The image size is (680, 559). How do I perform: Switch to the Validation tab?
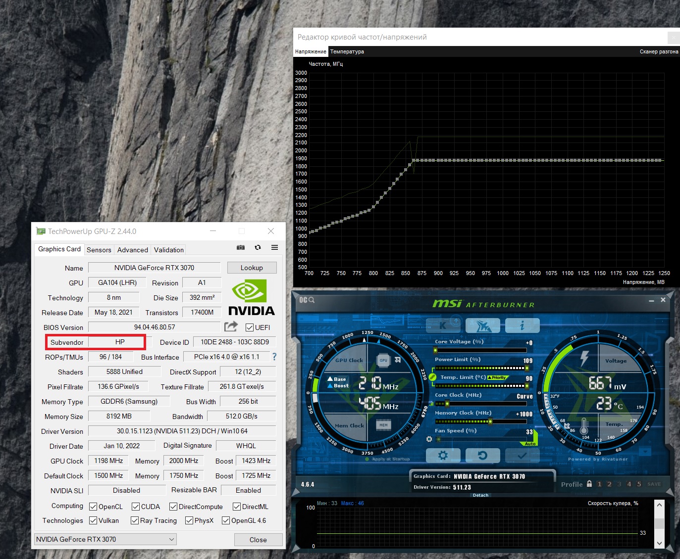coord(169,250)
